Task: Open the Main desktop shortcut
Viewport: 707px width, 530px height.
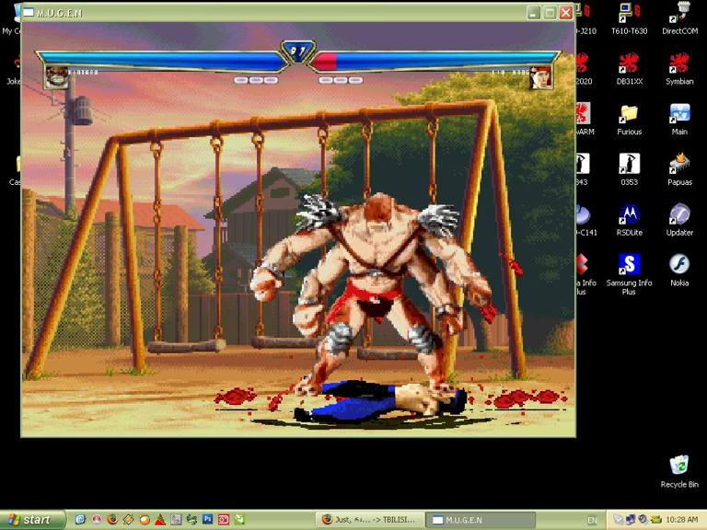Action: click(679, 114)
